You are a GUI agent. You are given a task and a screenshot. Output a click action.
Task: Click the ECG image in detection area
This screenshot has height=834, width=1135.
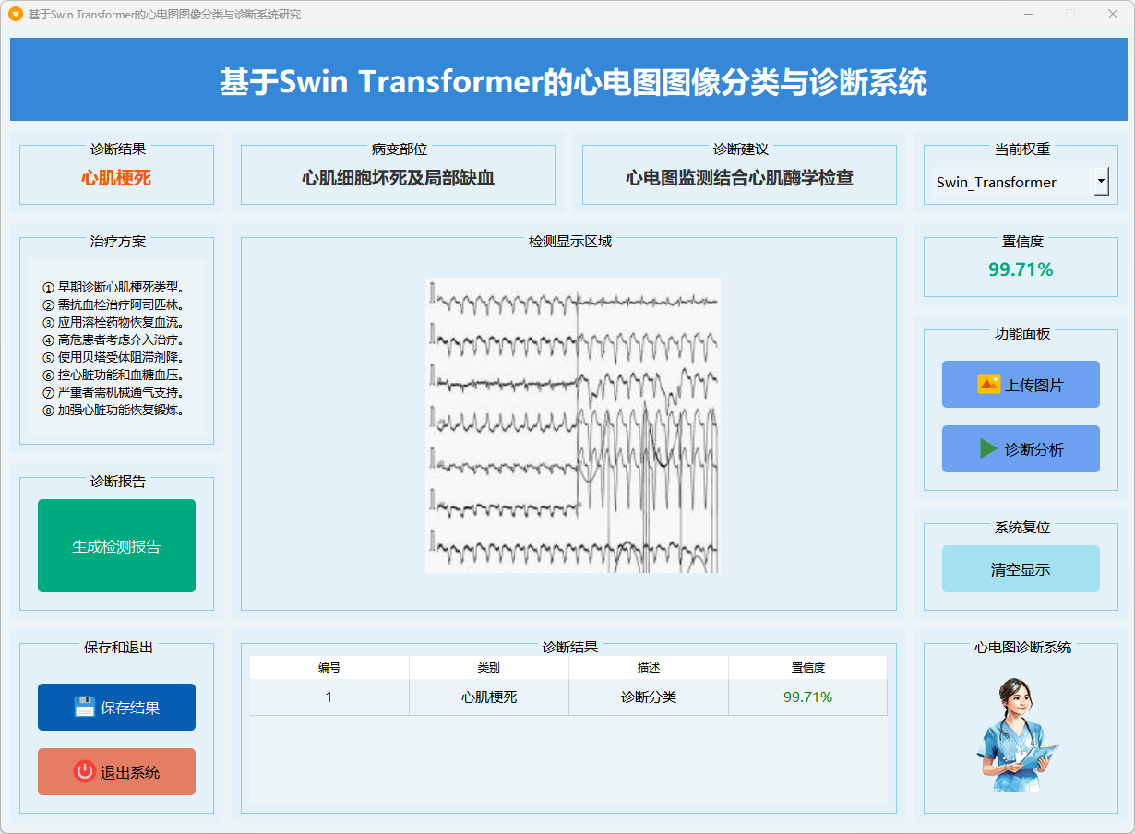click(572, 425)
